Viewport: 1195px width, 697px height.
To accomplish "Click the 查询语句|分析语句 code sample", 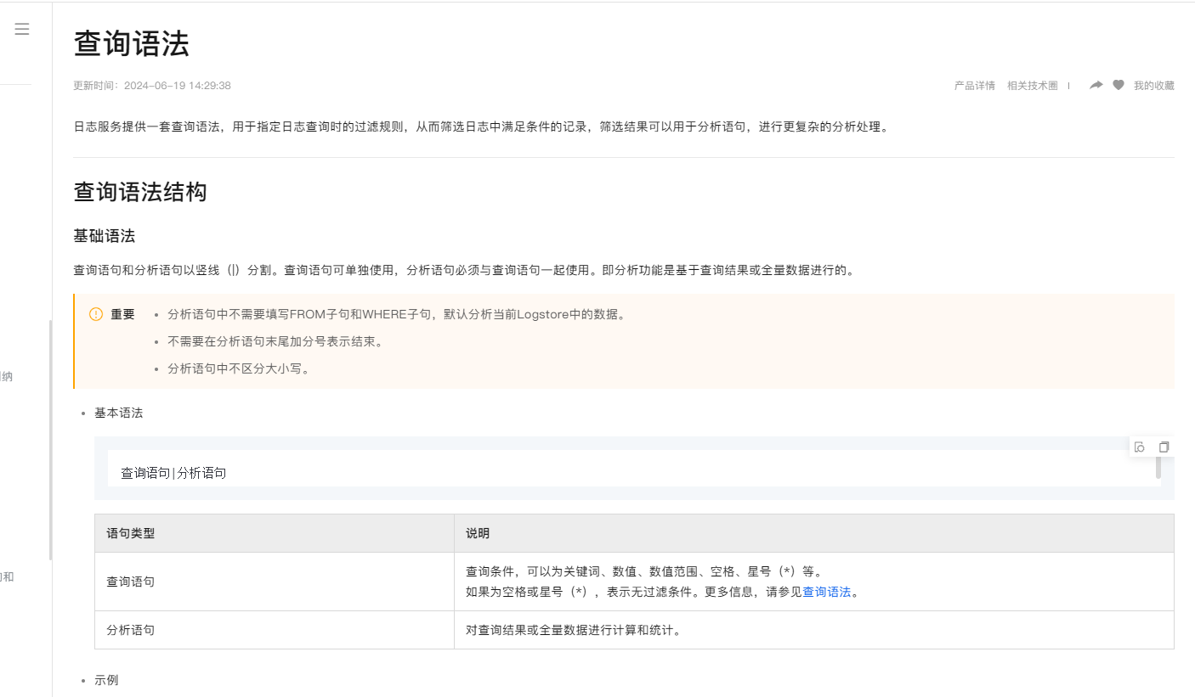I will (173, 473).
